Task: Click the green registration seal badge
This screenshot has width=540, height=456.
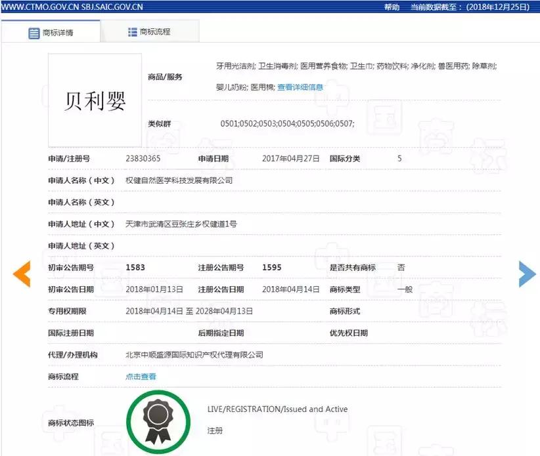Action: tap(159, 421)
